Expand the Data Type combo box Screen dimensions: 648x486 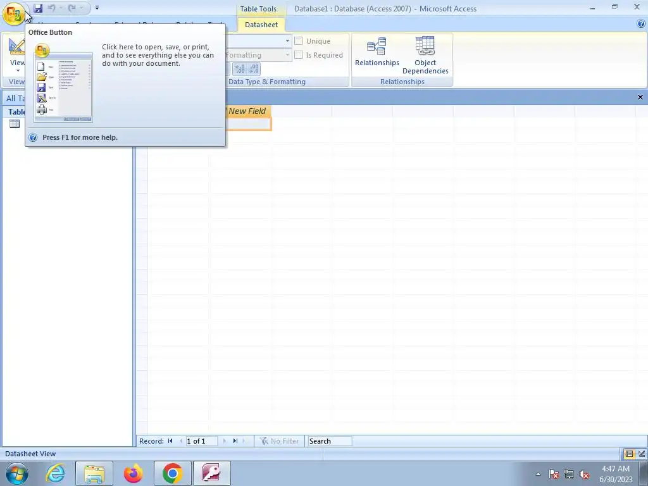pyautogui.click(x=288, y=41)
